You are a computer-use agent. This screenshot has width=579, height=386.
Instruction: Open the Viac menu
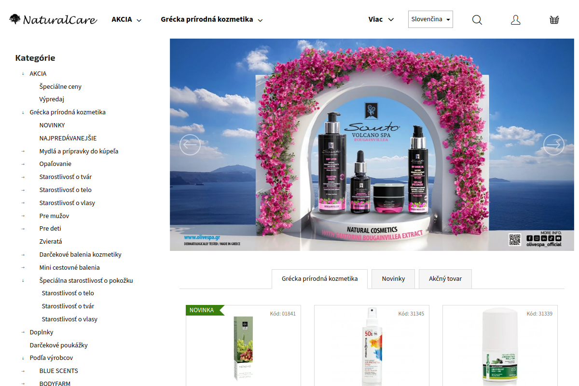click(x=381, y=19)
